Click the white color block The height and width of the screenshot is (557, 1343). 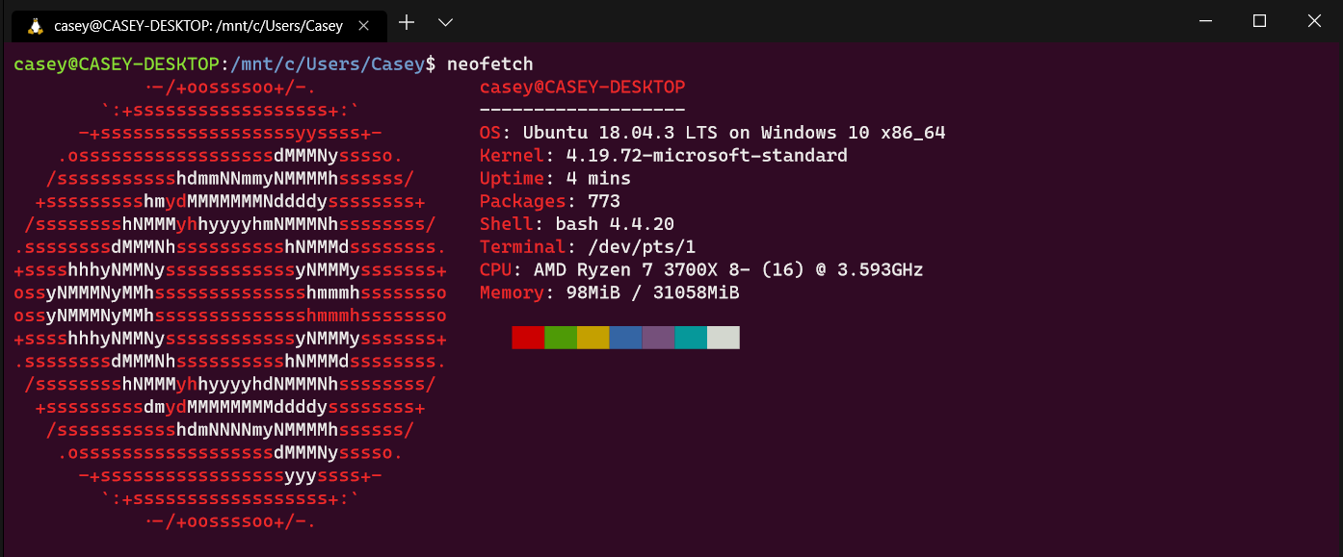[x=724, y=338]
